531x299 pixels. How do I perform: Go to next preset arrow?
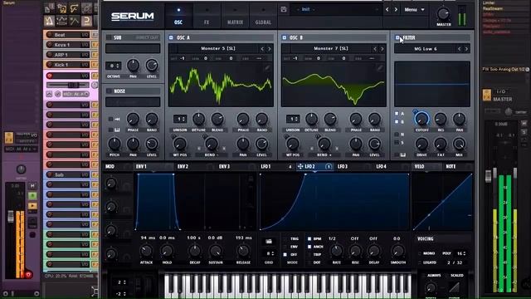[396, 10]
